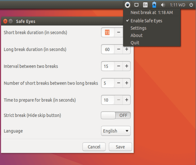Screen dimensions: 196x165
Task: Click the Cancel button
Action: point(94,147)
